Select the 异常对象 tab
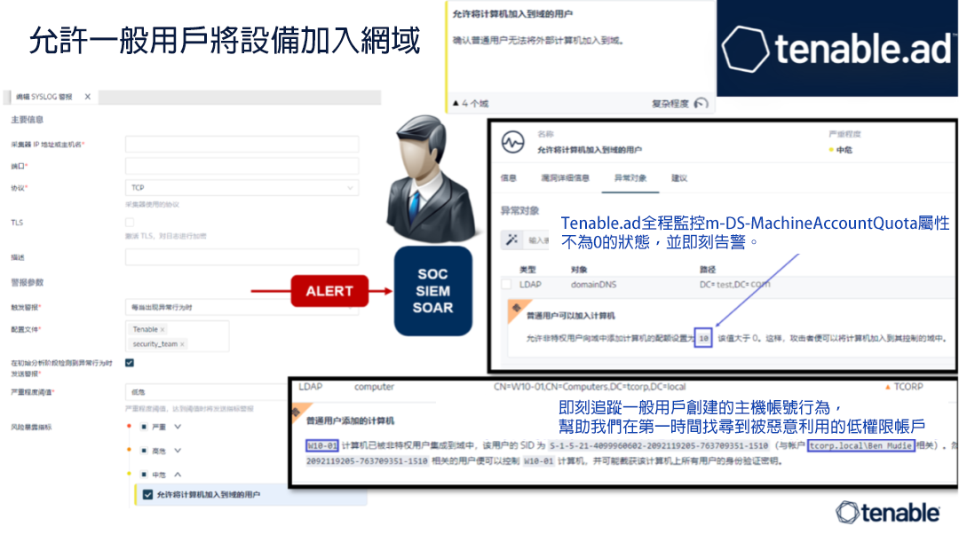This screenshot has height=534, width=959. (630, 178)
